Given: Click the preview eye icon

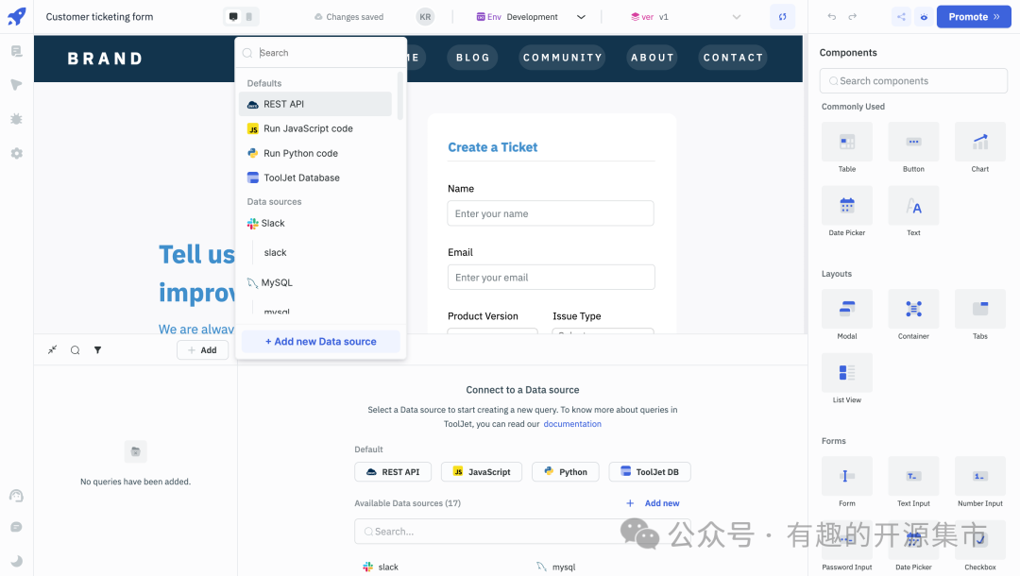Looking at the screenshot, I should point(924,17).
